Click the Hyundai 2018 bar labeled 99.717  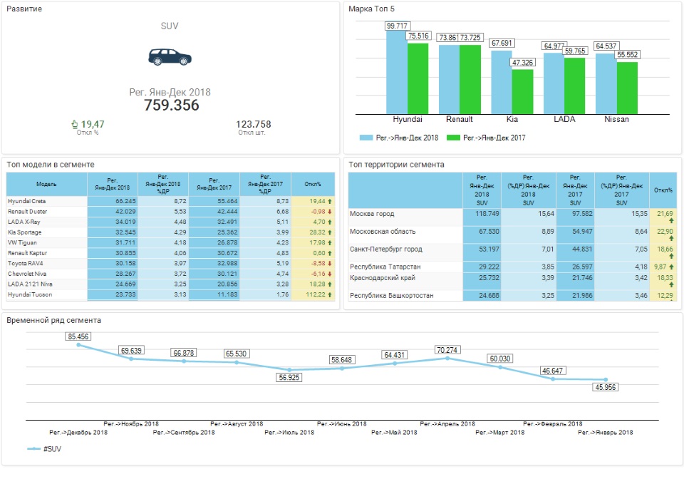[x=397, y=71]
